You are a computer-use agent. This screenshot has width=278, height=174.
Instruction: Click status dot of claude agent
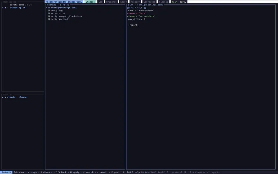point(5,97)
